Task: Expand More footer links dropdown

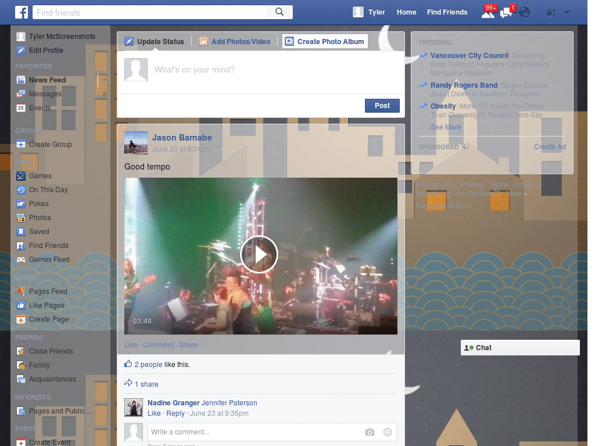Action: pos(517,194)
